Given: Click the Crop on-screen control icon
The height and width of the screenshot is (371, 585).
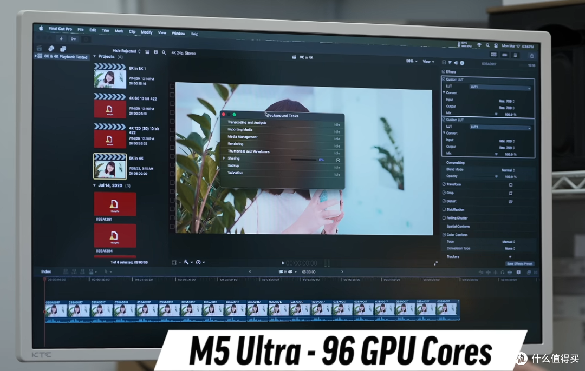Looking at the screenshot, I should [x=510, y=193].
